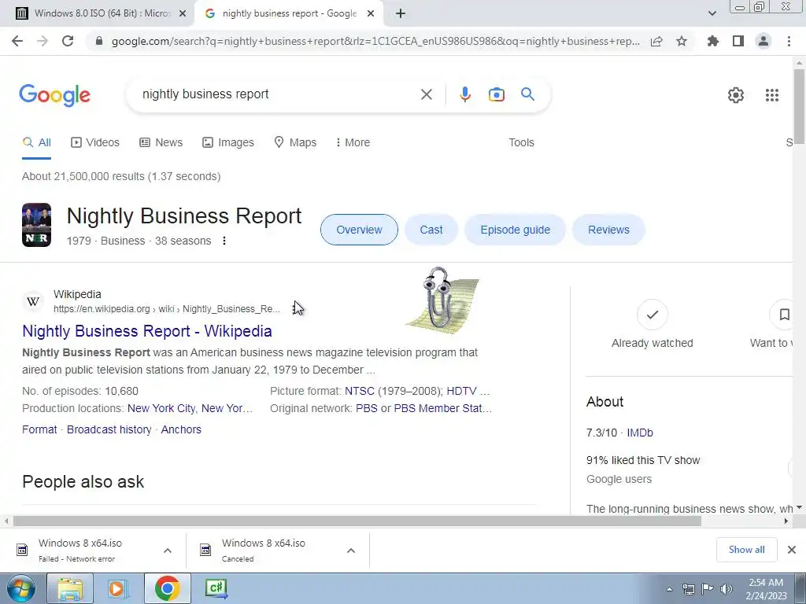Click the NBR show thumbnail image
The image size is (806, 604).
[x=36, y=225]
